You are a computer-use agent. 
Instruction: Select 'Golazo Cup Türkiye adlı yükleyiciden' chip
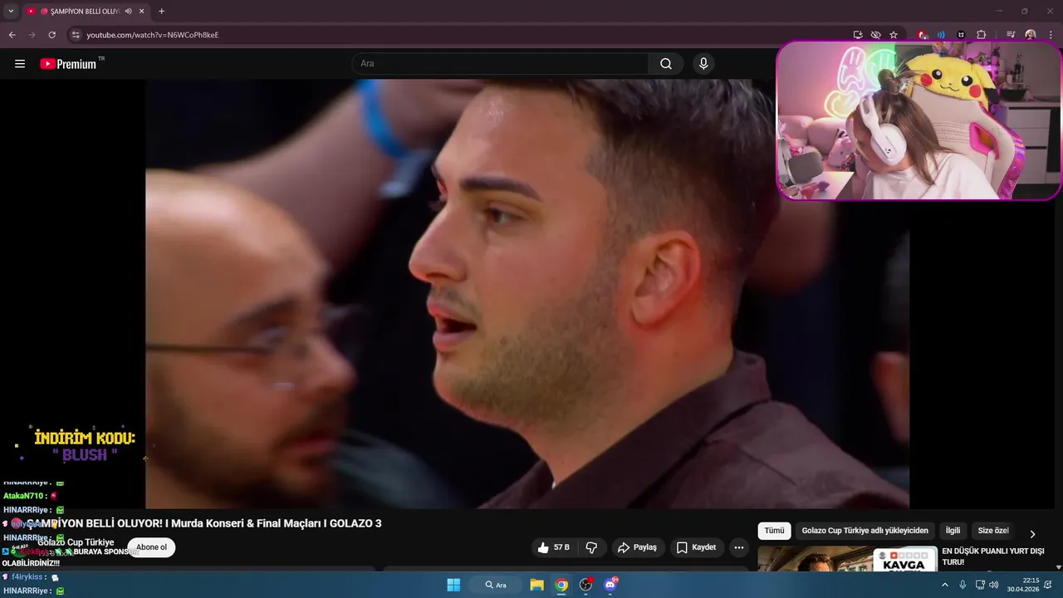coord(865,531)
